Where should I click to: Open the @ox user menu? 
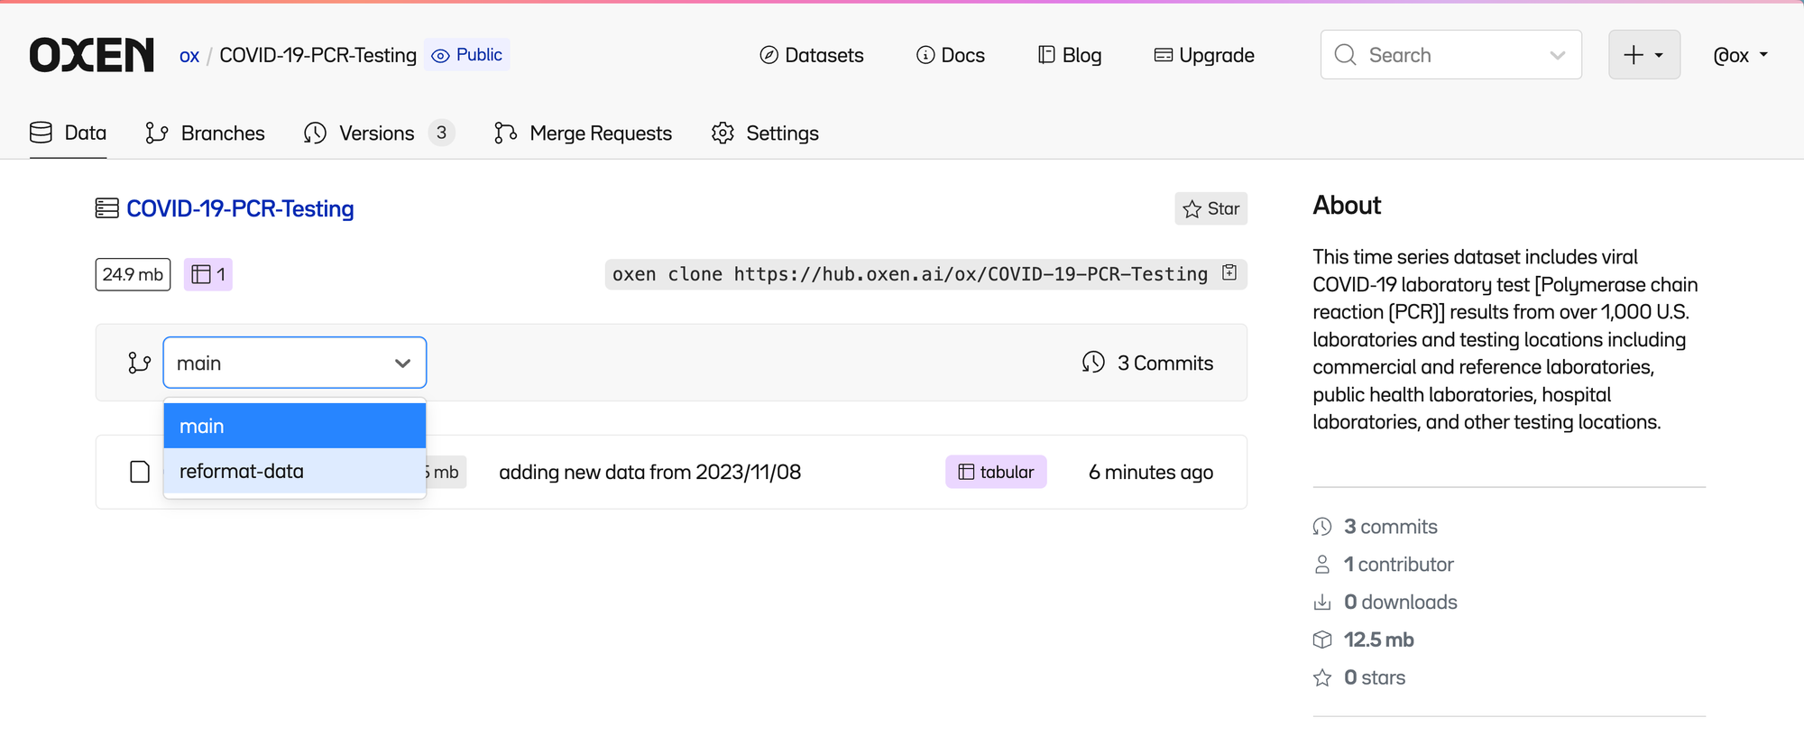click(1741, 55)
